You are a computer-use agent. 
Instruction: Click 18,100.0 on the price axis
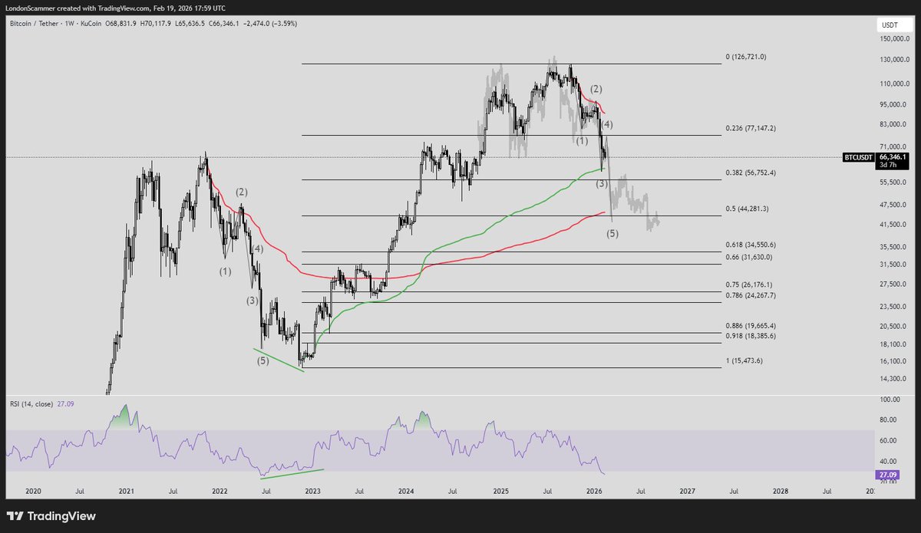894,344
